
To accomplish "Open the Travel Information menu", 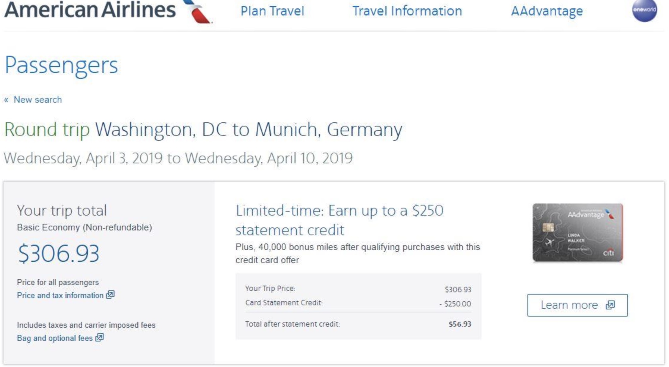I will coord(407,11).
